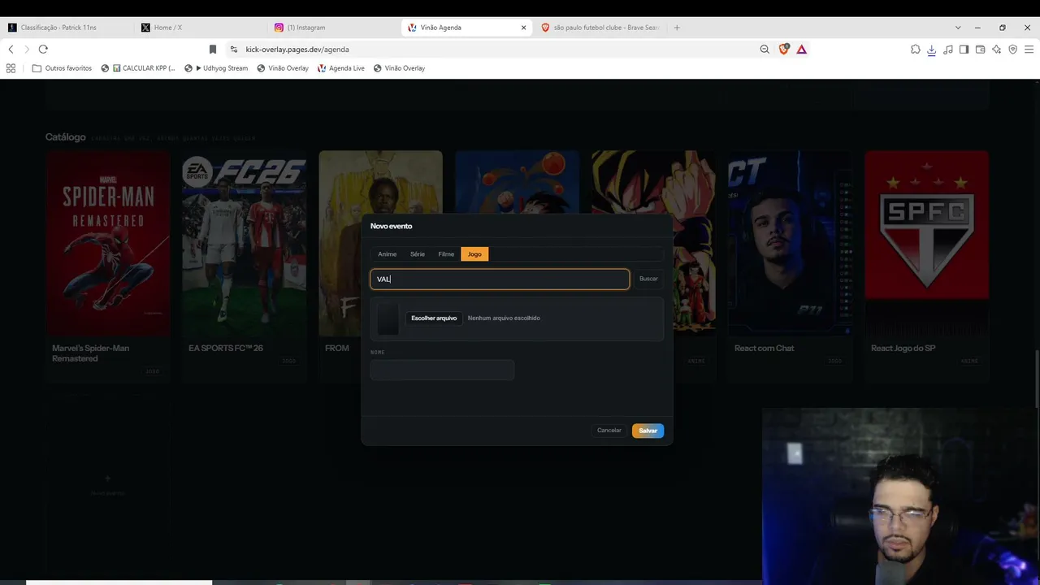Select the React Jogo do SP catalog card
Screen dimensions: 1040x585
(927, 266)
